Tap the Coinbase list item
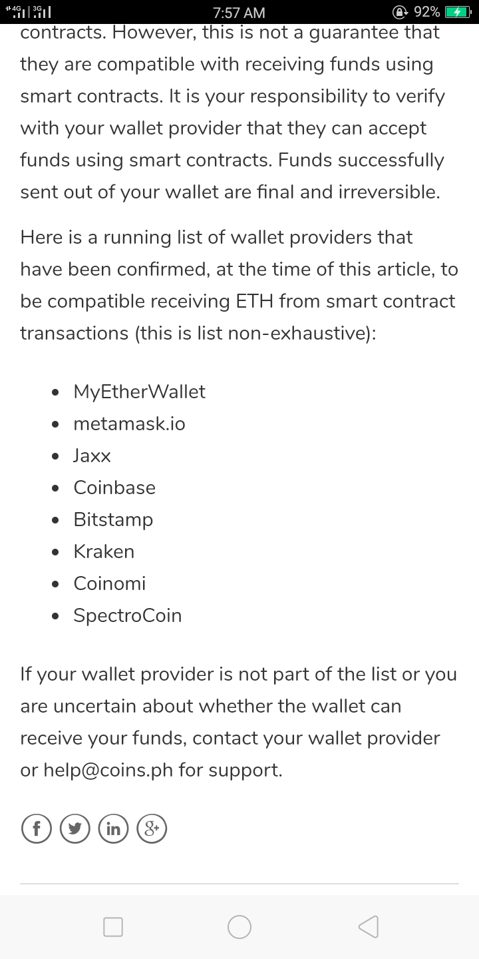Viewport: 479px width, 959px height. pos(114,487)
